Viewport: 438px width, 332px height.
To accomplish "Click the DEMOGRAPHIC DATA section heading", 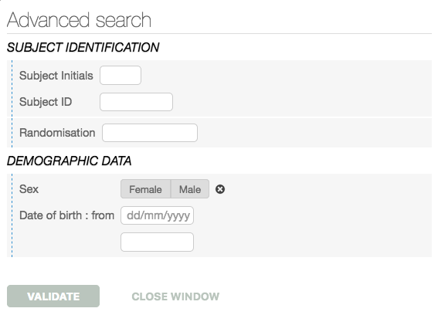I will [x=69, y=161].
